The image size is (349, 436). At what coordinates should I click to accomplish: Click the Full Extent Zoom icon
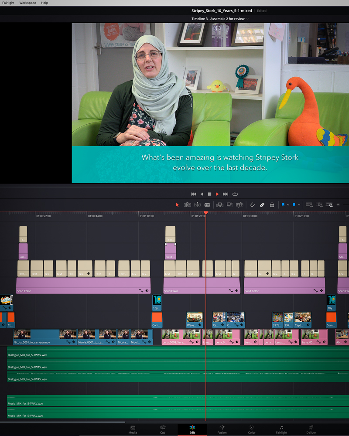pos(309,205)
